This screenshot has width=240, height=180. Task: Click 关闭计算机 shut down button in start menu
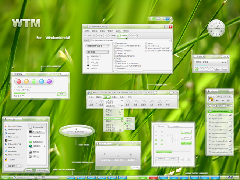[42, 170]
